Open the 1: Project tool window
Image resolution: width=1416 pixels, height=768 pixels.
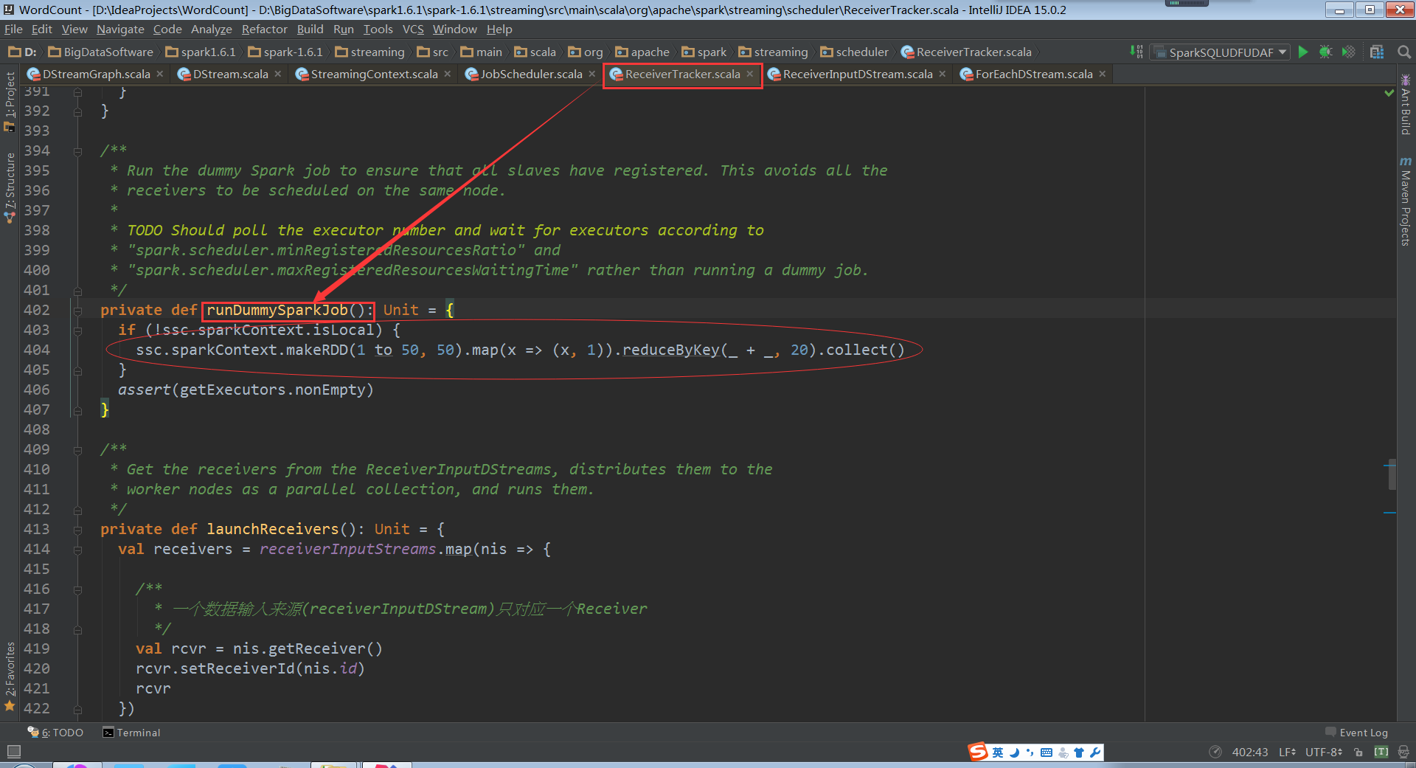tap(10, 102)
